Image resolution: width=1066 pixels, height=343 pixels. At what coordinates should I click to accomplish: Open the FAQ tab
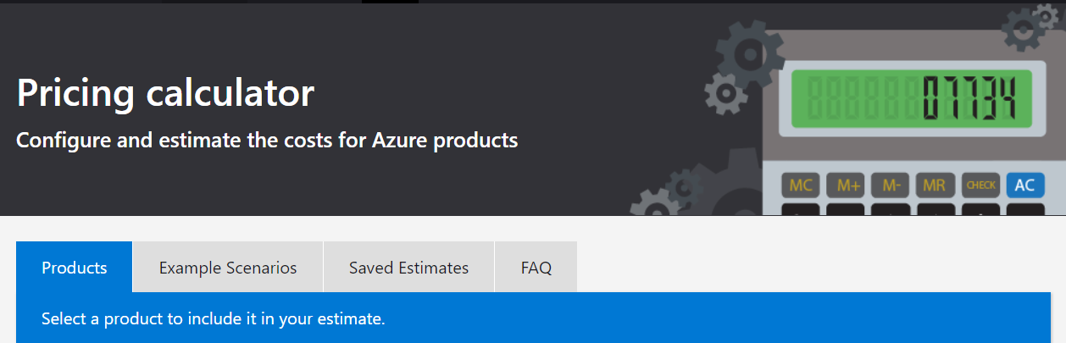[536, 268]
